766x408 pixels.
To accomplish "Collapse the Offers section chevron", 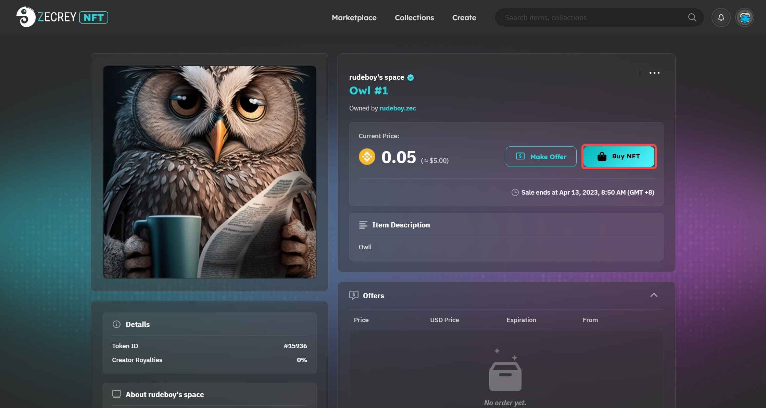I will click(x=654, y=295).
